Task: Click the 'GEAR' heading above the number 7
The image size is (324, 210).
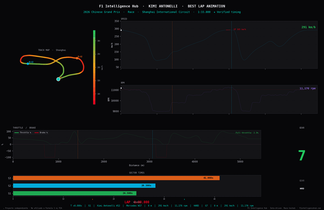Action: 302,128
